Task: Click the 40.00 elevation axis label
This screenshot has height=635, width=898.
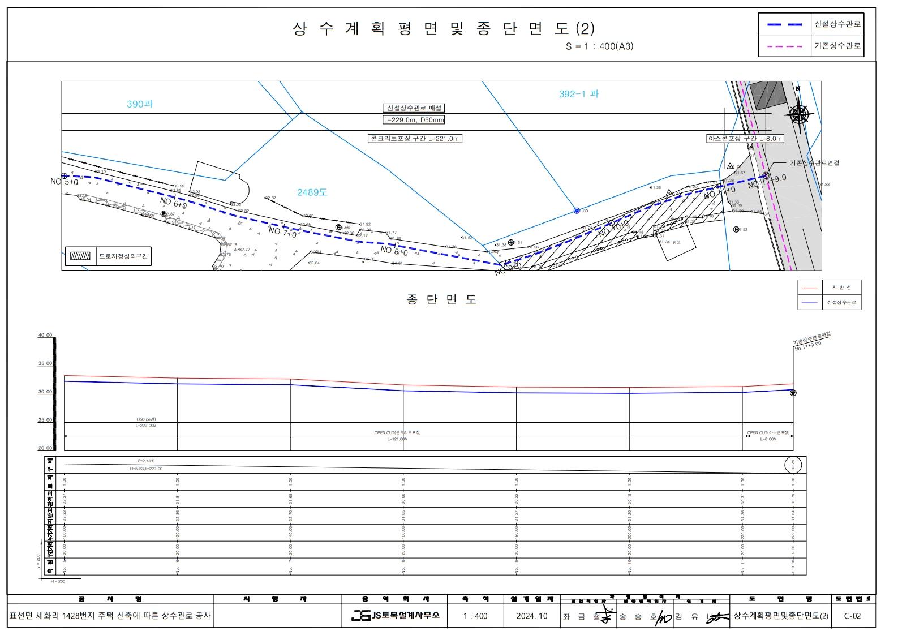Action: pyautogui.click(x=45, y=335)
